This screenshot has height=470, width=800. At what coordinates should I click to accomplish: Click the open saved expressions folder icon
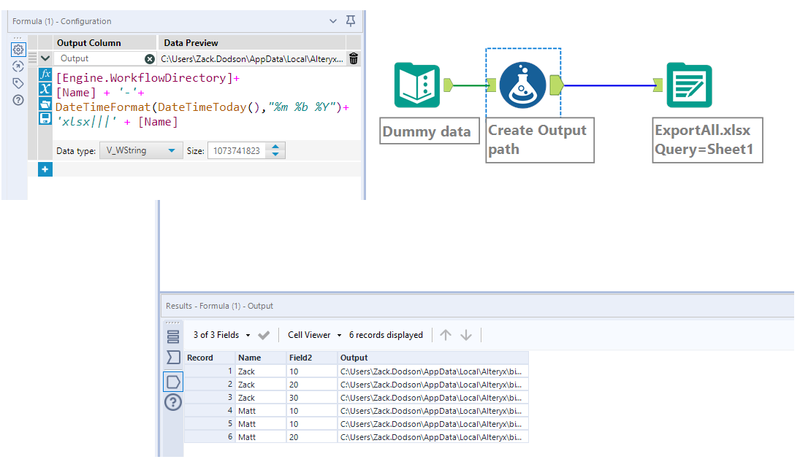[45, 104]
